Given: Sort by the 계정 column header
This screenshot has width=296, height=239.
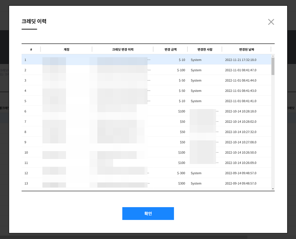Looking at the screenshot, I should pyautogui.click(x=66, y=49).
